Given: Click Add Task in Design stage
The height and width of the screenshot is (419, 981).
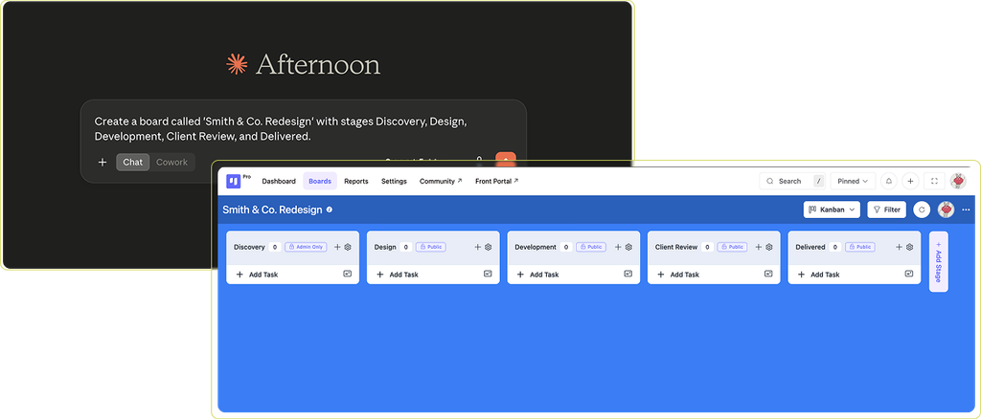Looking at the screenshot, I should click(398, 275).
